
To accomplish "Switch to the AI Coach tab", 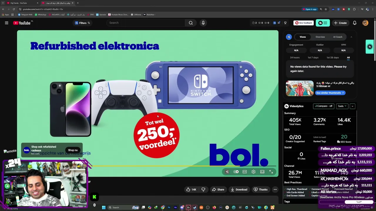I will [338, 37].
